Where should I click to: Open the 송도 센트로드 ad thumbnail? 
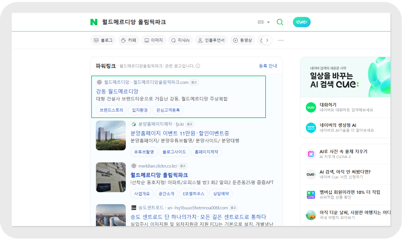click(111, 215)
